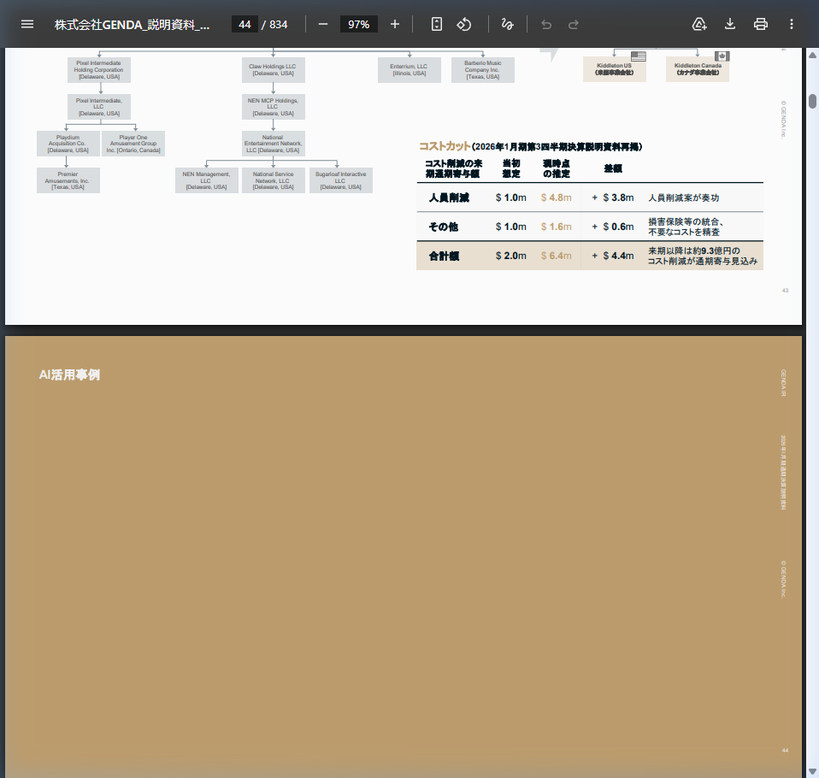Click the fit to page icon

[x=437, y=24]
